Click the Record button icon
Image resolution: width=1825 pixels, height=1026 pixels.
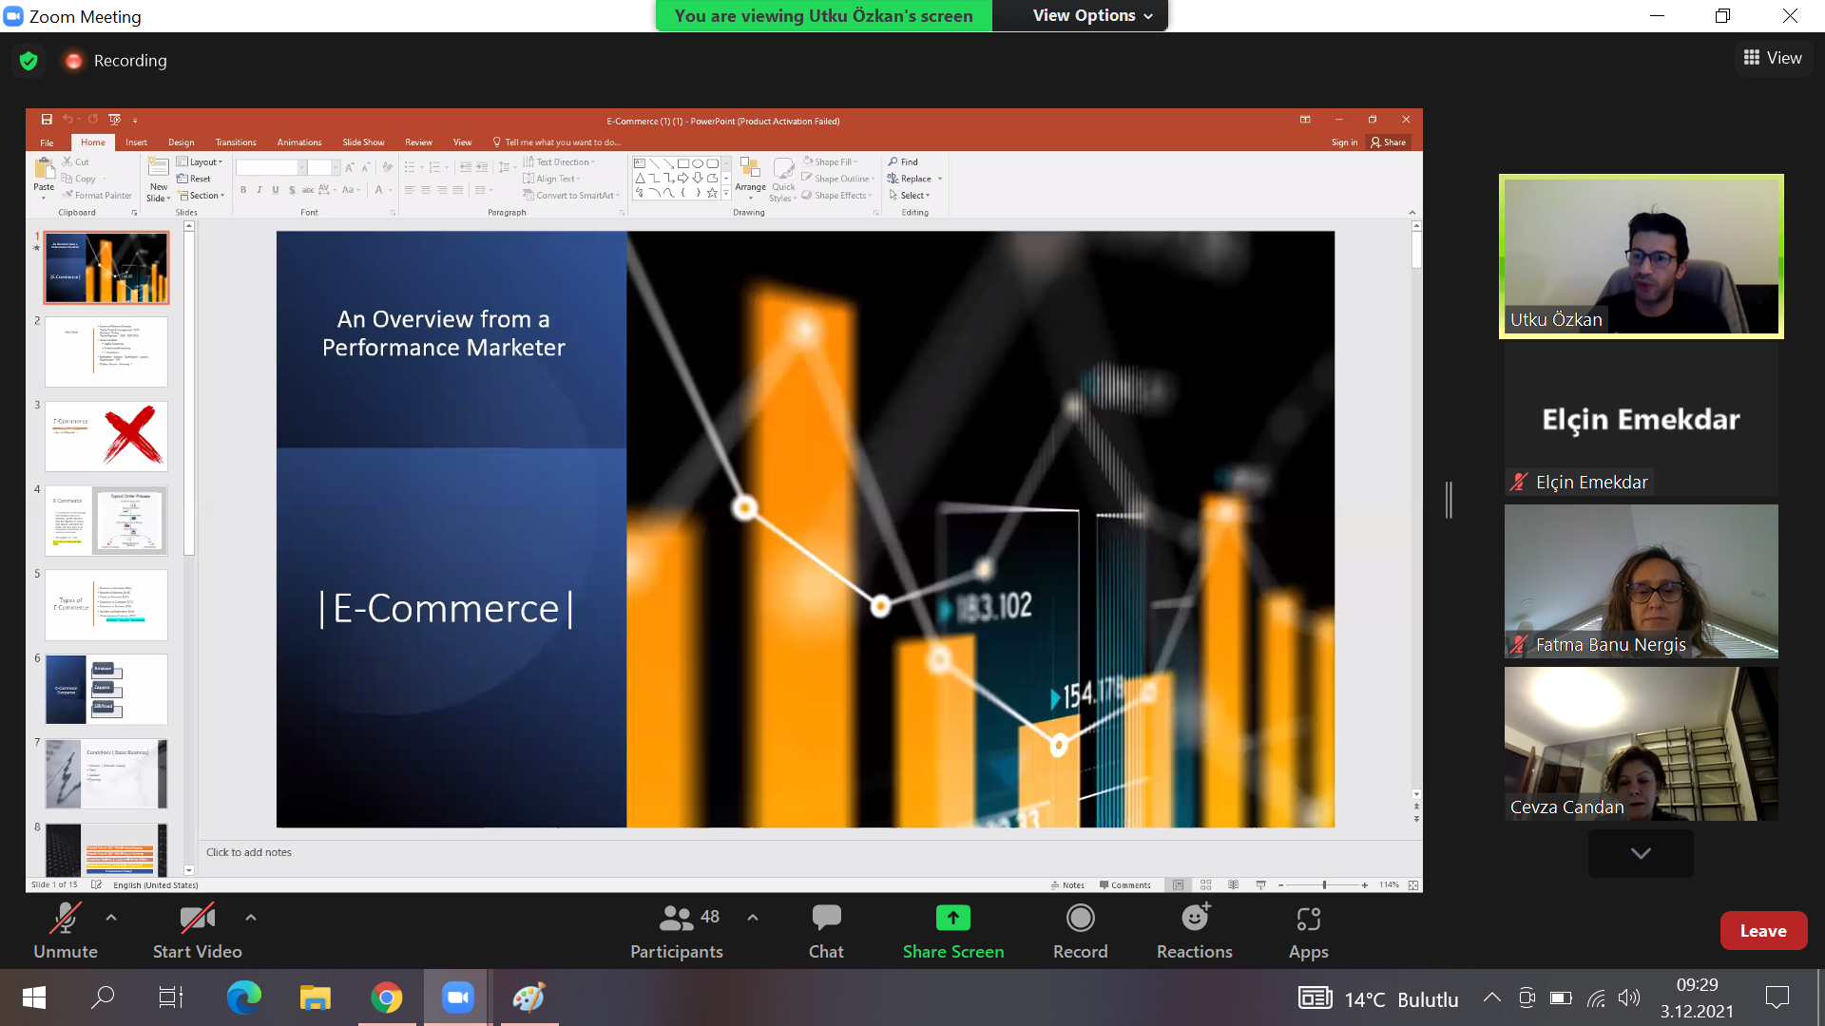1080,918
